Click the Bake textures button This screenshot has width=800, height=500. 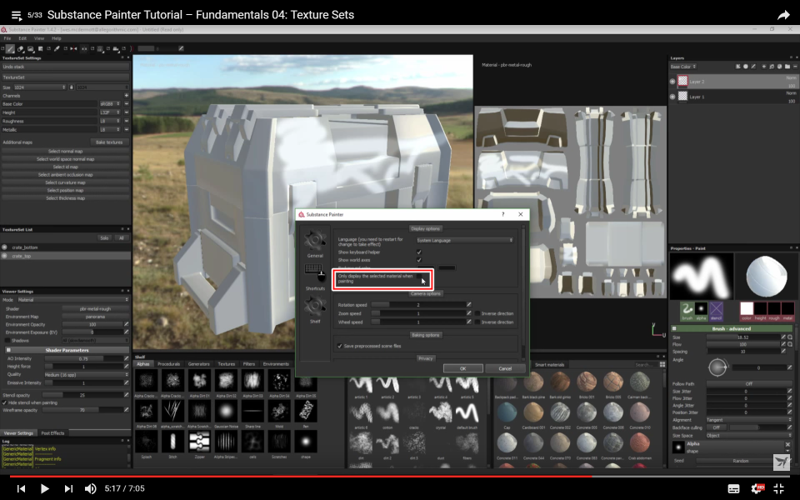point(109,142)
